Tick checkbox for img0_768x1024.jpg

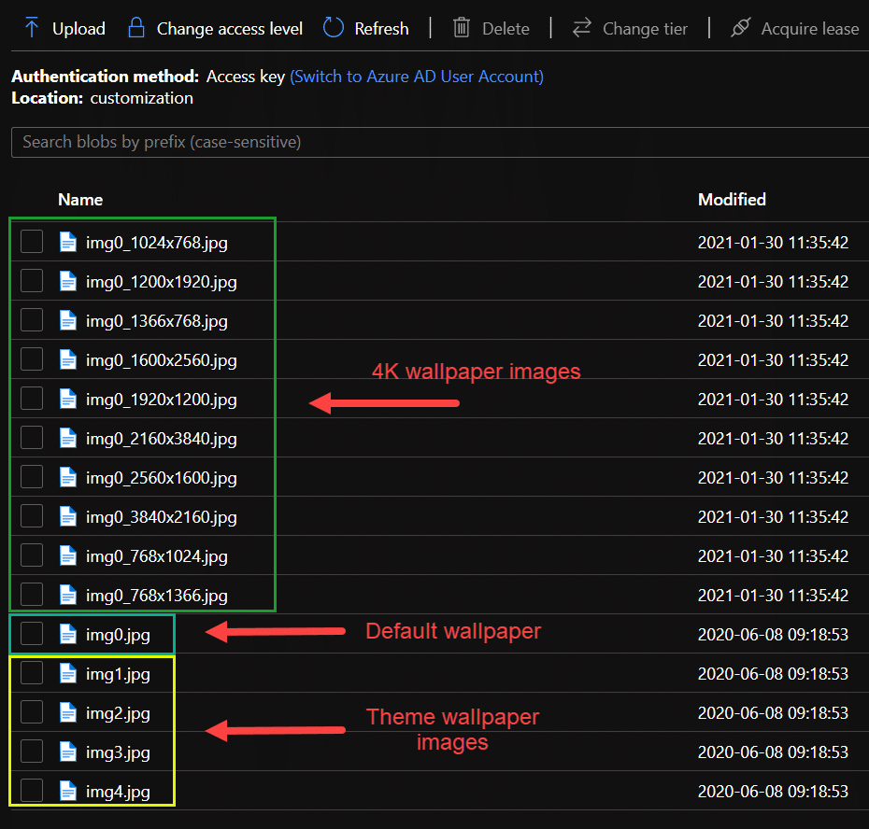coord(32,555)
